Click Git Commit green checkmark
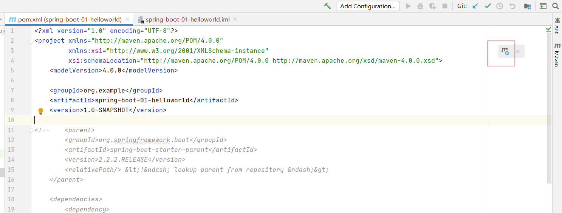This screenshot has width=562, height=213. (488, 6)
